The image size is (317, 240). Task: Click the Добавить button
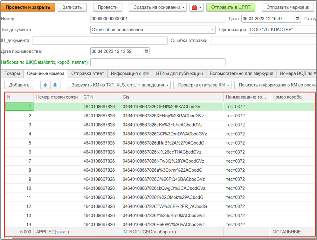[x=19, y=85]
